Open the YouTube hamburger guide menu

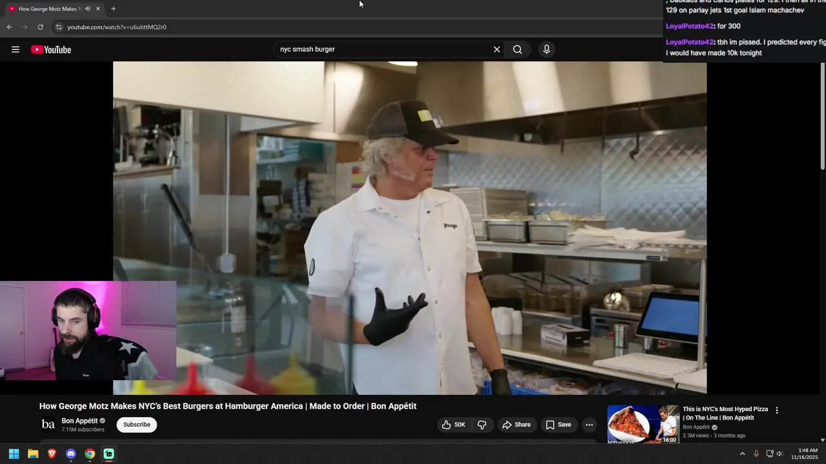(x=15, y=50)
